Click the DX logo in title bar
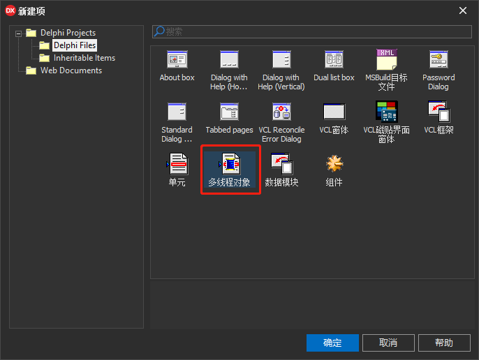The height and width of the screenshot is (360, 479). [10, 10]
